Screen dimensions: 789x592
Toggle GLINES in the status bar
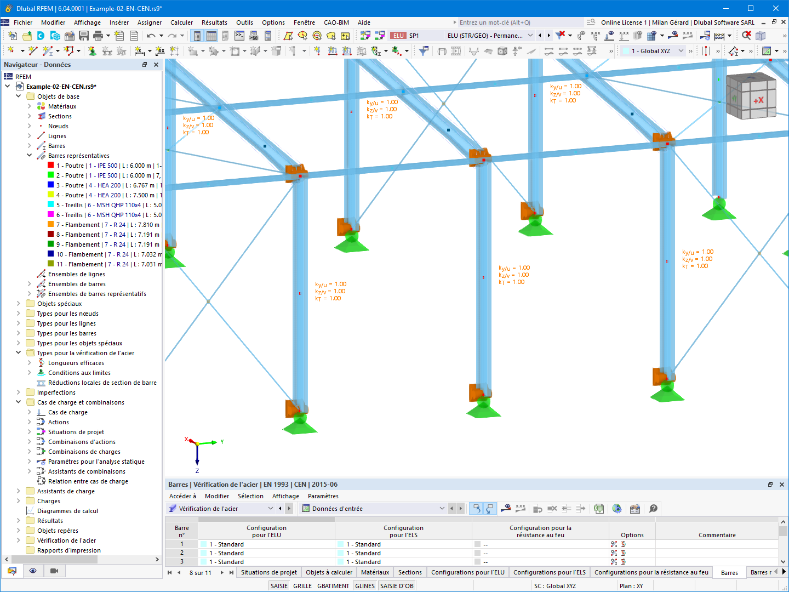(x=365, y=586)
